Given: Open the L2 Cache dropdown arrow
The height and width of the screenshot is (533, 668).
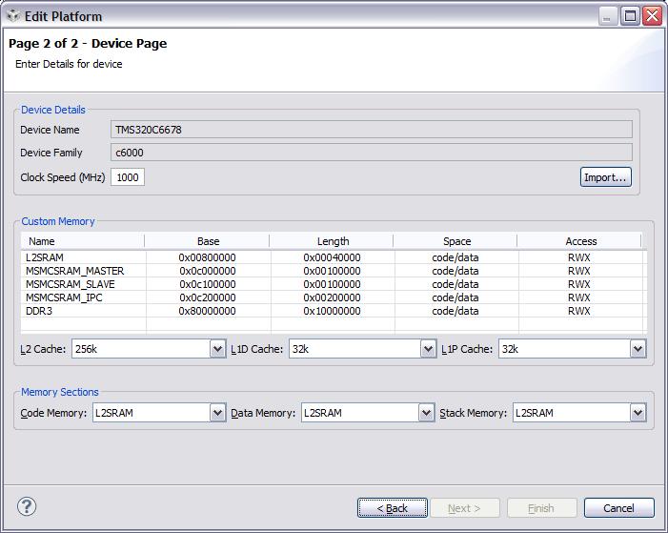Looking at the screenshot, I should click(217, 349).
